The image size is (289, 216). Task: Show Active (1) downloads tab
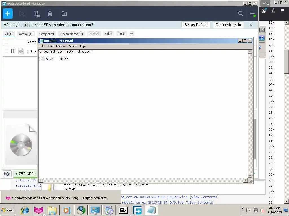[26, 34]
